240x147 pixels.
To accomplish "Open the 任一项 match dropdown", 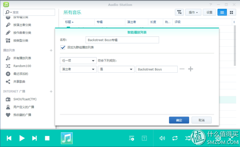I will click(78, 60).
